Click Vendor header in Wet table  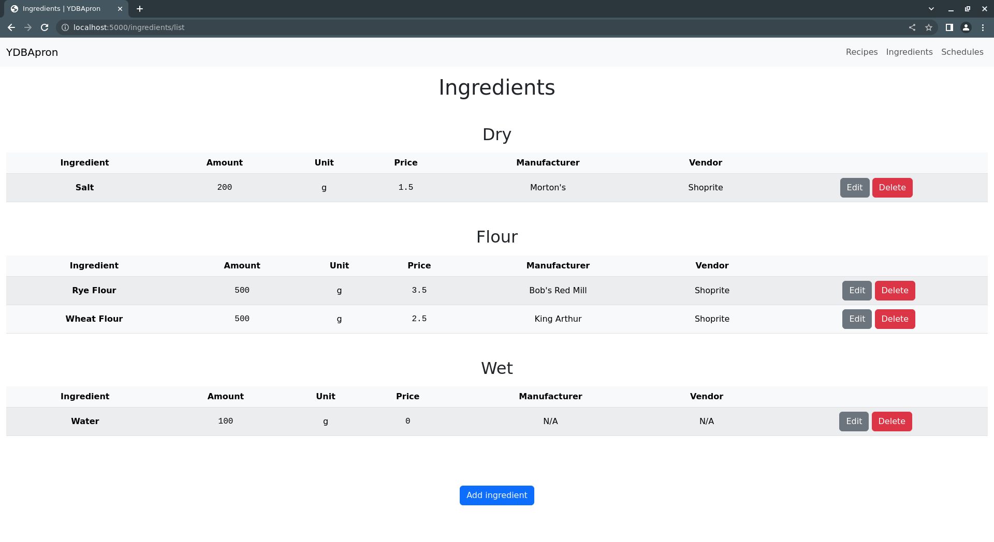pyautogui.click(x=706, y=397)
